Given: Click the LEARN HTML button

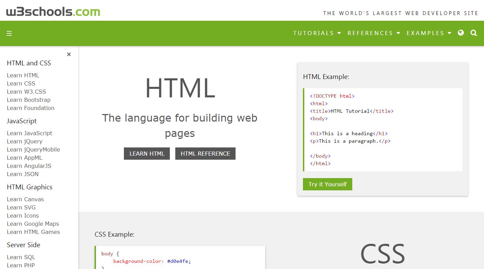Looking at the screenshot, I should click(147, 153).
